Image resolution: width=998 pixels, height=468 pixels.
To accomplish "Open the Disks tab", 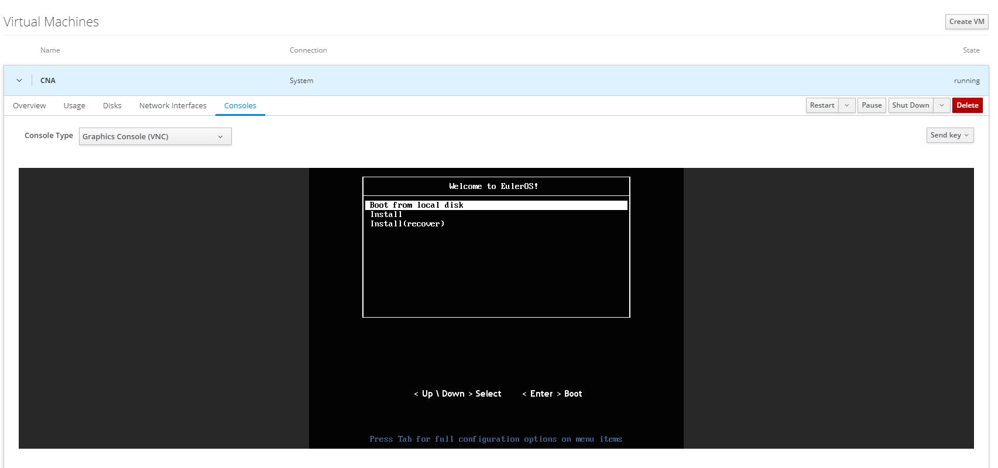I will pos(112,106).
